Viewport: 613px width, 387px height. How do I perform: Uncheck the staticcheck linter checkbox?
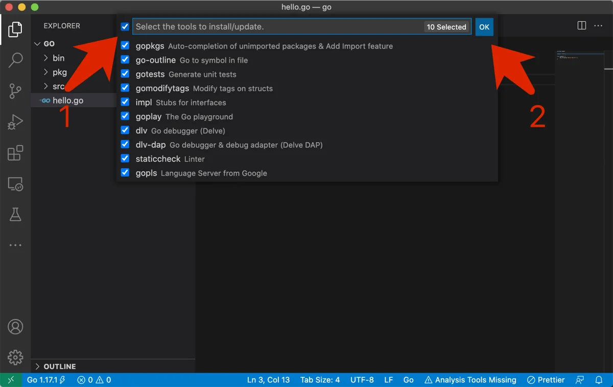[x=125, y=159]
